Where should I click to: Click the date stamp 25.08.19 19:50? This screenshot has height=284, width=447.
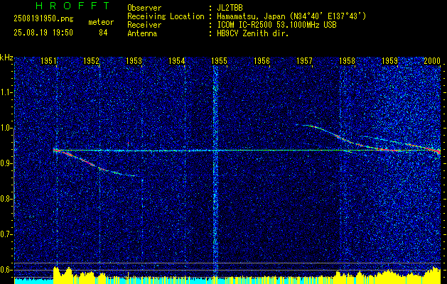[43, 33]
